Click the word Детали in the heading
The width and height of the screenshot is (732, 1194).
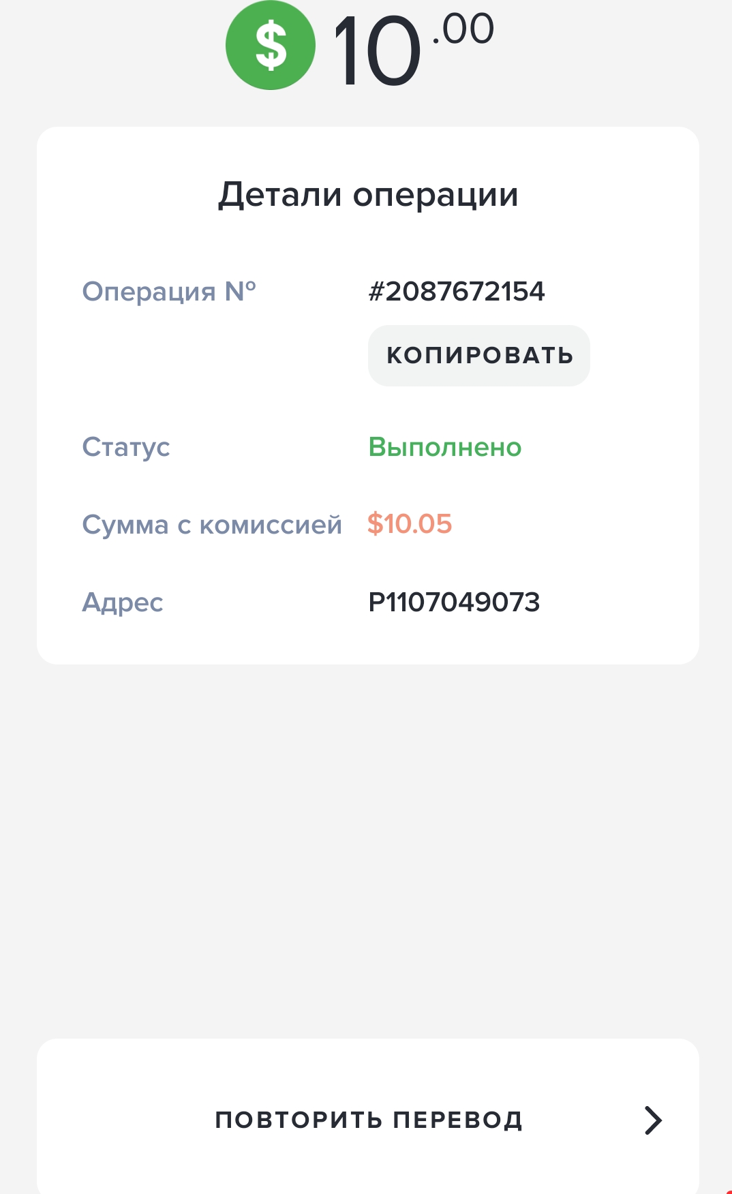pos(279,195)
